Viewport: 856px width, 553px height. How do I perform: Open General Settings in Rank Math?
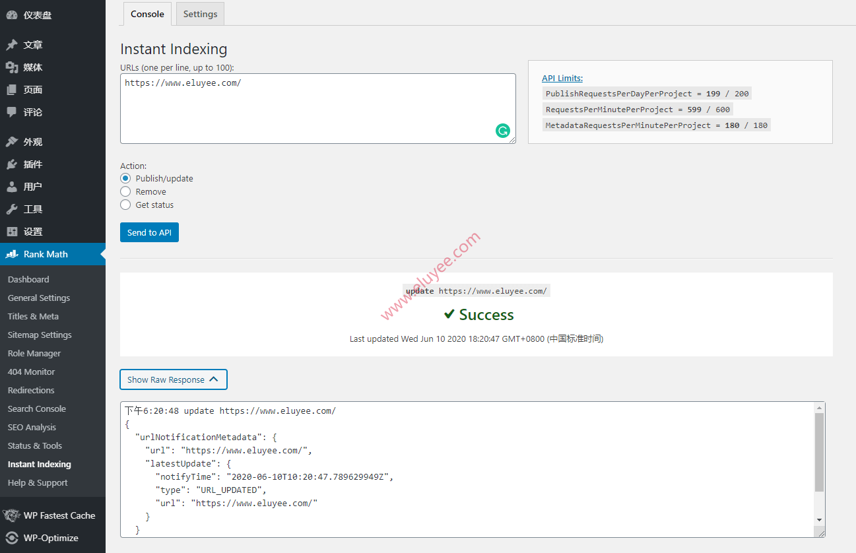[39, 298]
